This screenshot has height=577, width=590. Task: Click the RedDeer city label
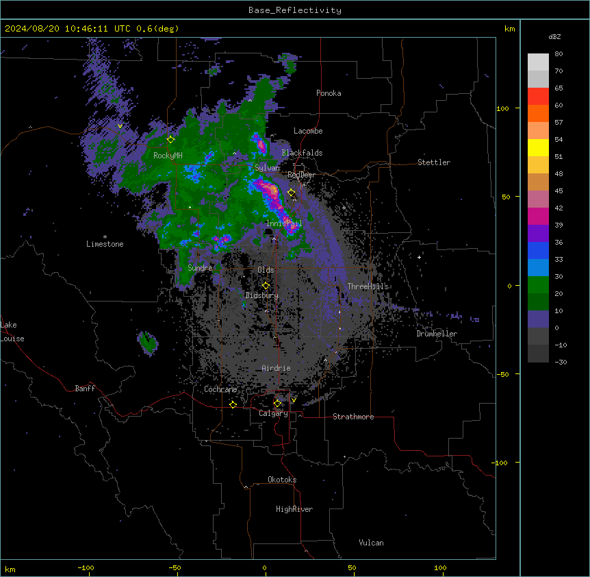(301, 175)
